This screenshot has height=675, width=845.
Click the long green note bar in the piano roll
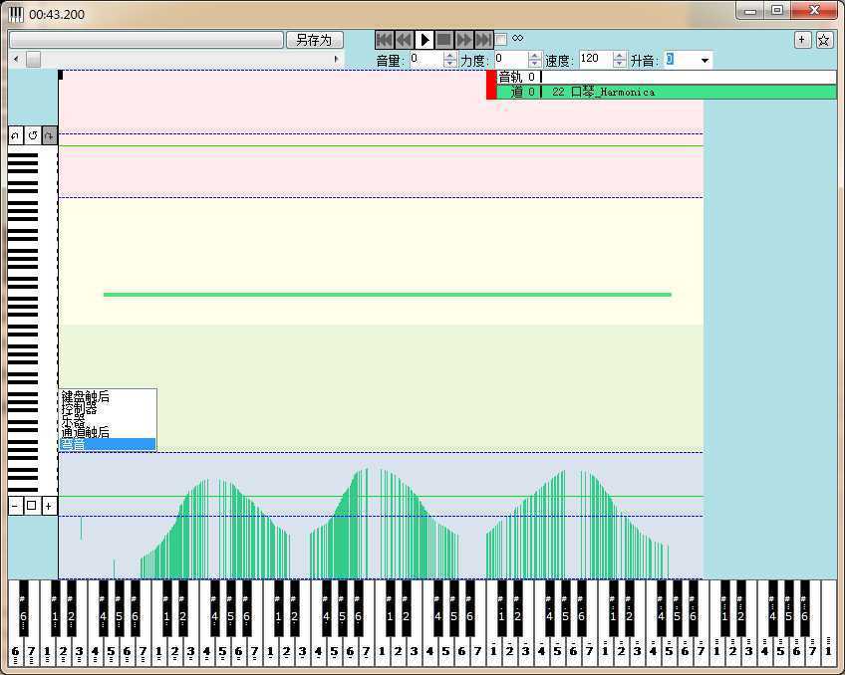coord(388,295)
